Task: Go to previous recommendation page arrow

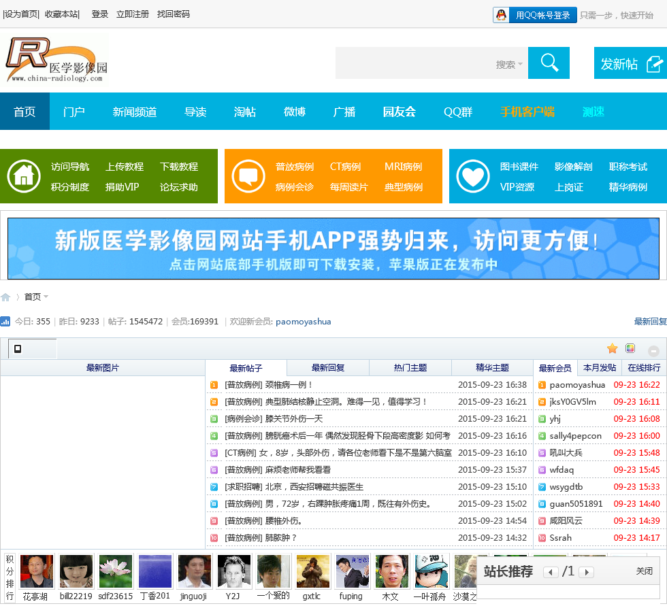Action: click(551, 572)
